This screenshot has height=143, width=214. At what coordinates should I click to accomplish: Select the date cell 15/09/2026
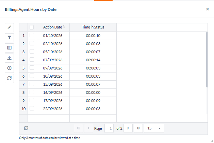tap(53, 84)
